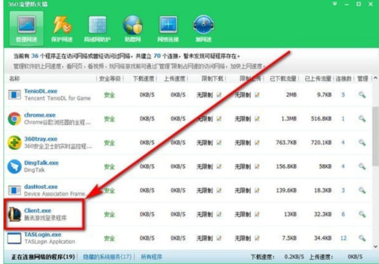
Task: Open connection count 5 for TenioDL.exe
Action: point(343,95)
